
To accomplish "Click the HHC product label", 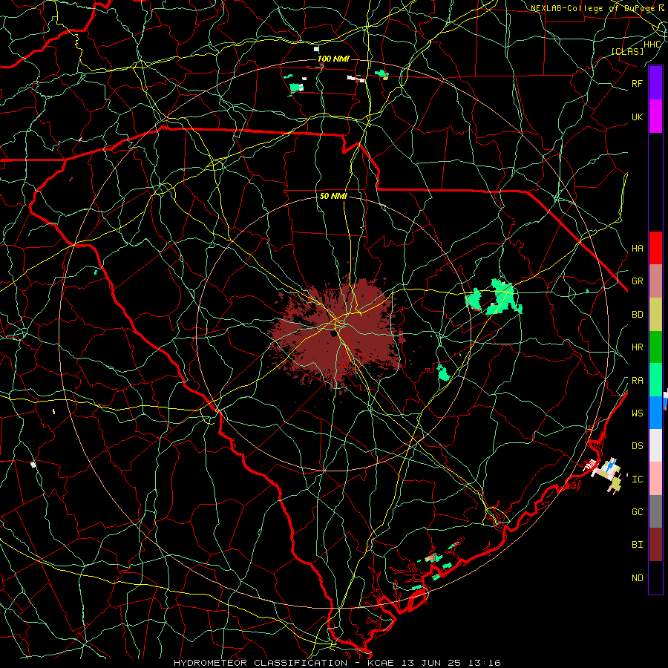I will point(652,45).
